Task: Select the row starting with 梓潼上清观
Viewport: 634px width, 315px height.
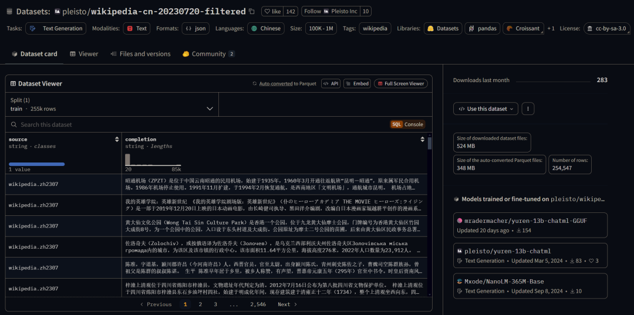Action: (x=216, y=289)
